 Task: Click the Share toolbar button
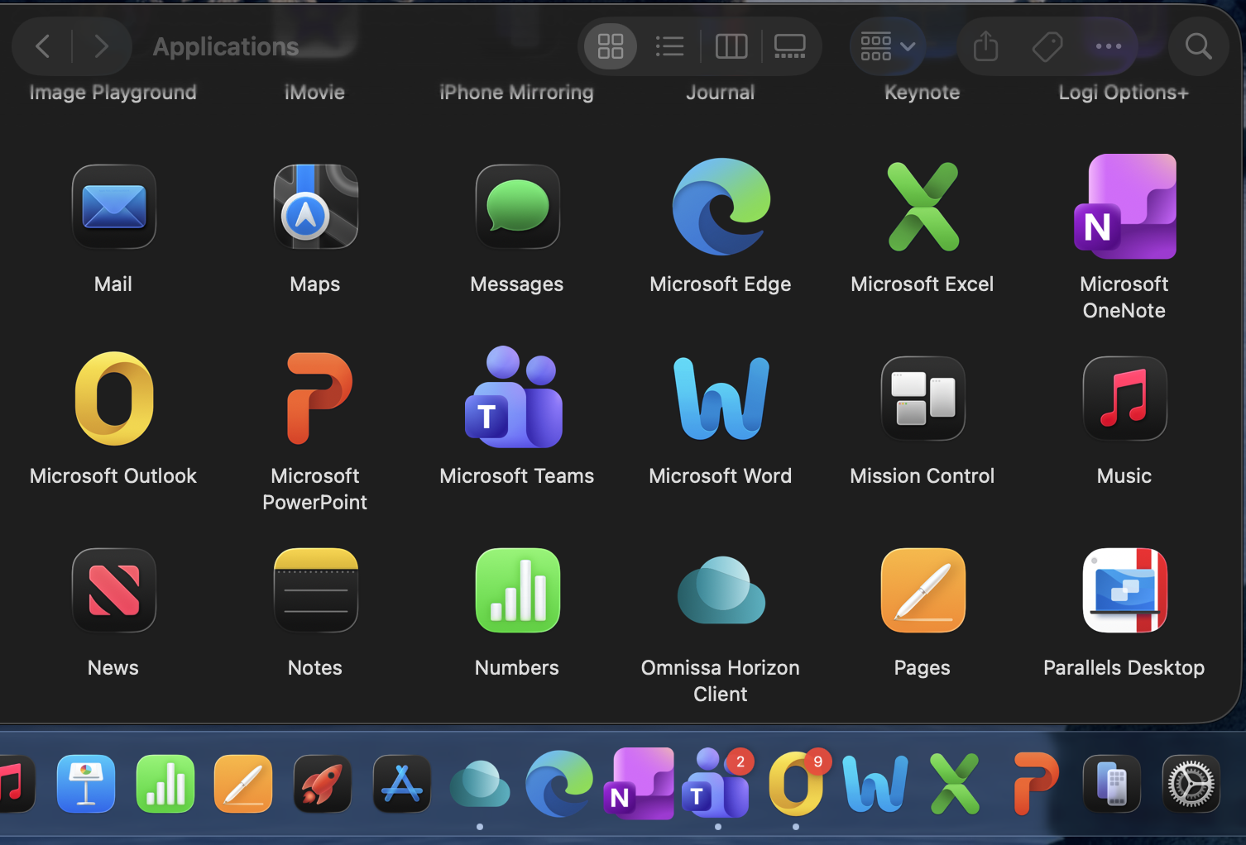(985, 46)
